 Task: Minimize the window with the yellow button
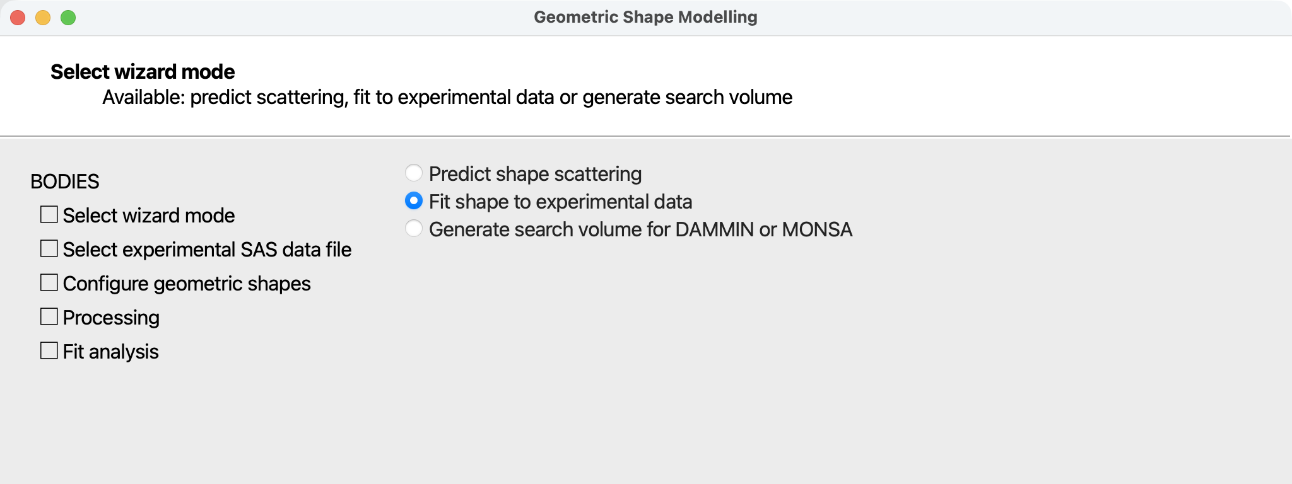pyautogui.click(x=43, y=18)
